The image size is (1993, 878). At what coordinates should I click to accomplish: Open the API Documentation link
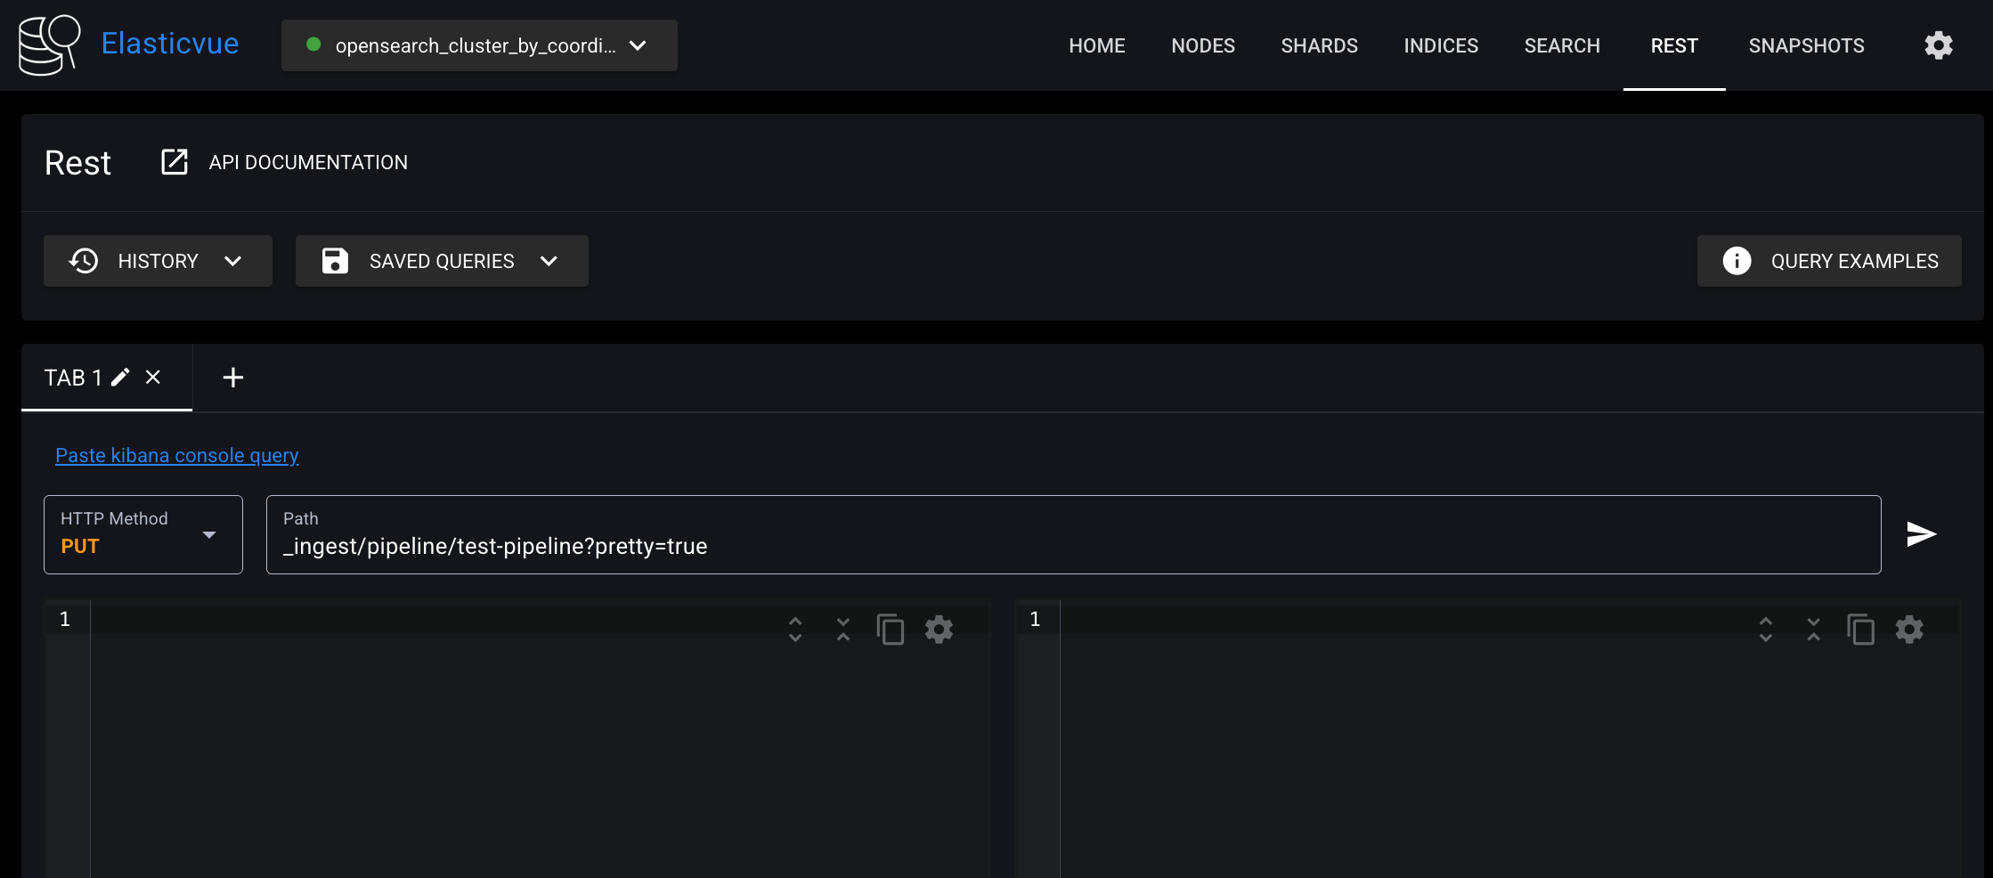(308, 162)
